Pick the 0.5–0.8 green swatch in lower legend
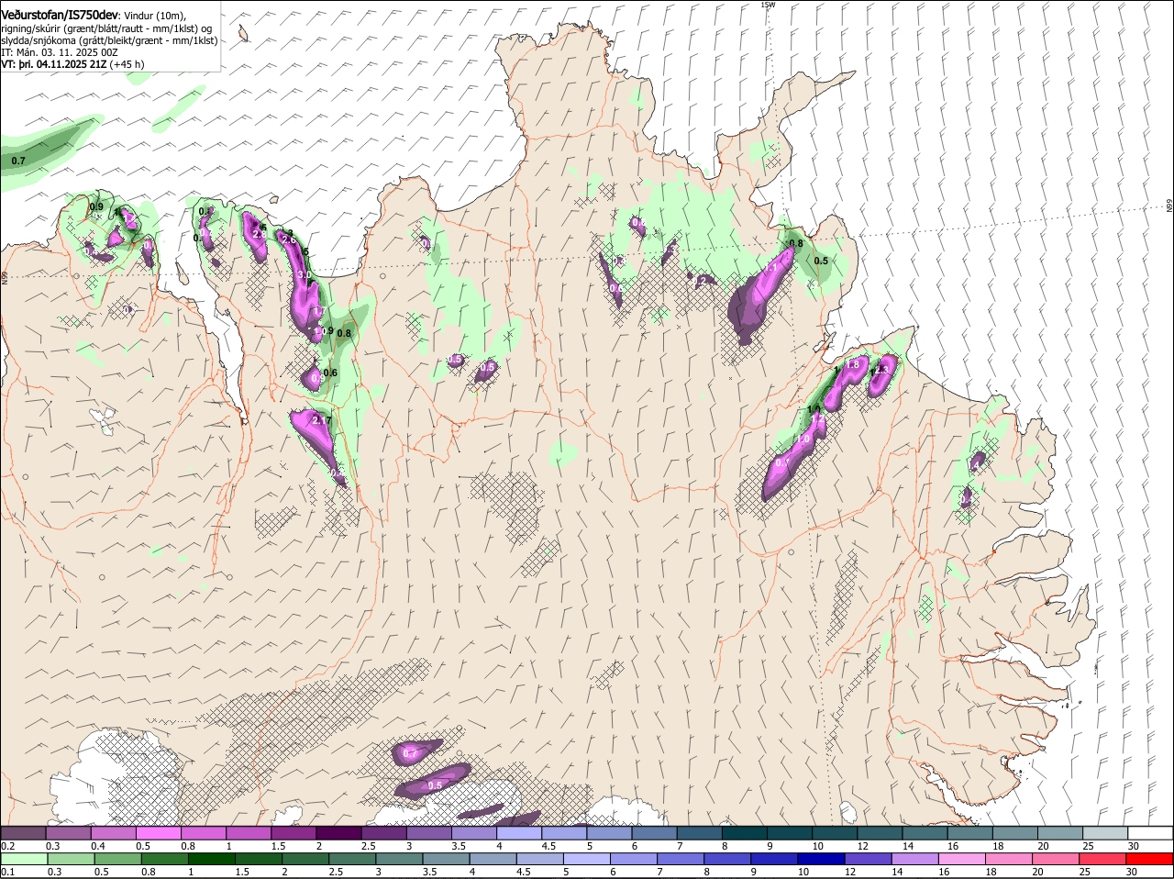The width and height of the screenshot is (1174, 879). click(x=117, y=859)
